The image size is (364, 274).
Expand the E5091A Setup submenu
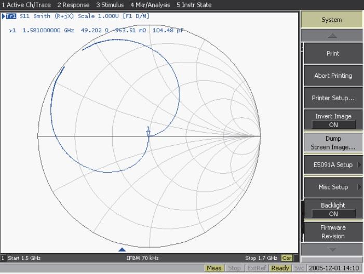[x=333, y=165]
